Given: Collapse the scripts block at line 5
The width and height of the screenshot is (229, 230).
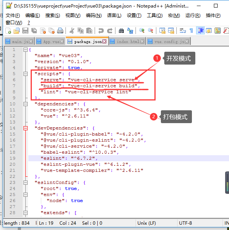Looking at the screenshot, I should click(26, 74).
